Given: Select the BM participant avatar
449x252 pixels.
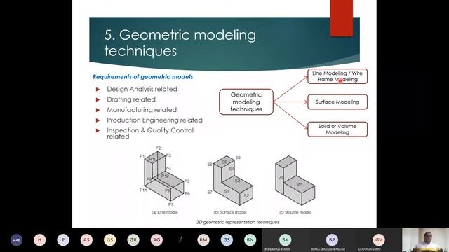Looking at the screenshot, I should pos(203,240).
